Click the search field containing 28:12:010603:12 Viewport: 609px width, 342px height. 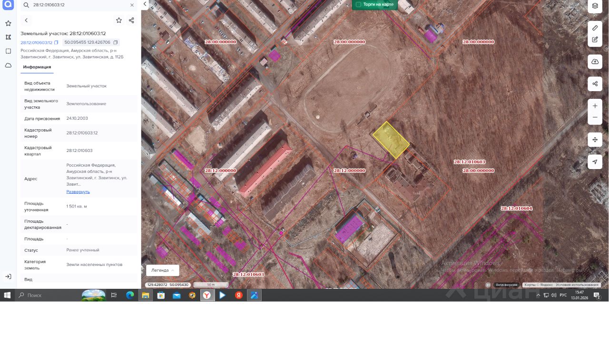click(x=79, y=5)
